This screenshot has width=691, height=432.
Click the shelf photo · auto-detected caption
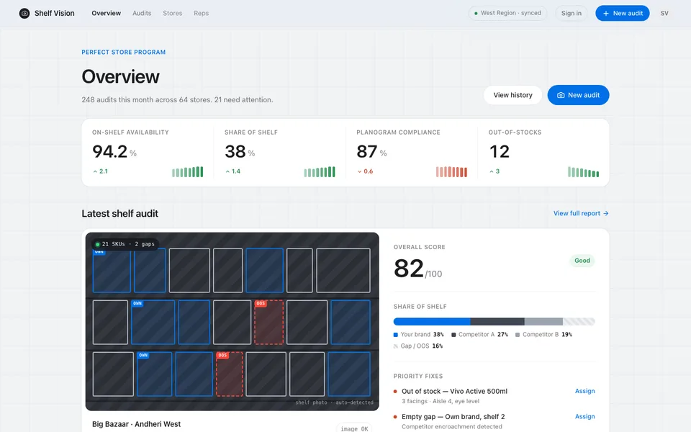pyautogui.click(x=334, y=402)
